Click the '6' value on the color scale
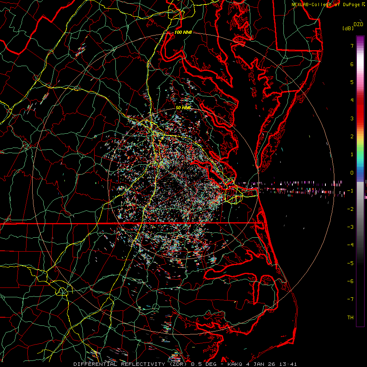Image resolution: width=367 pixels, height=367 pixels. click(x=352, y=64)
